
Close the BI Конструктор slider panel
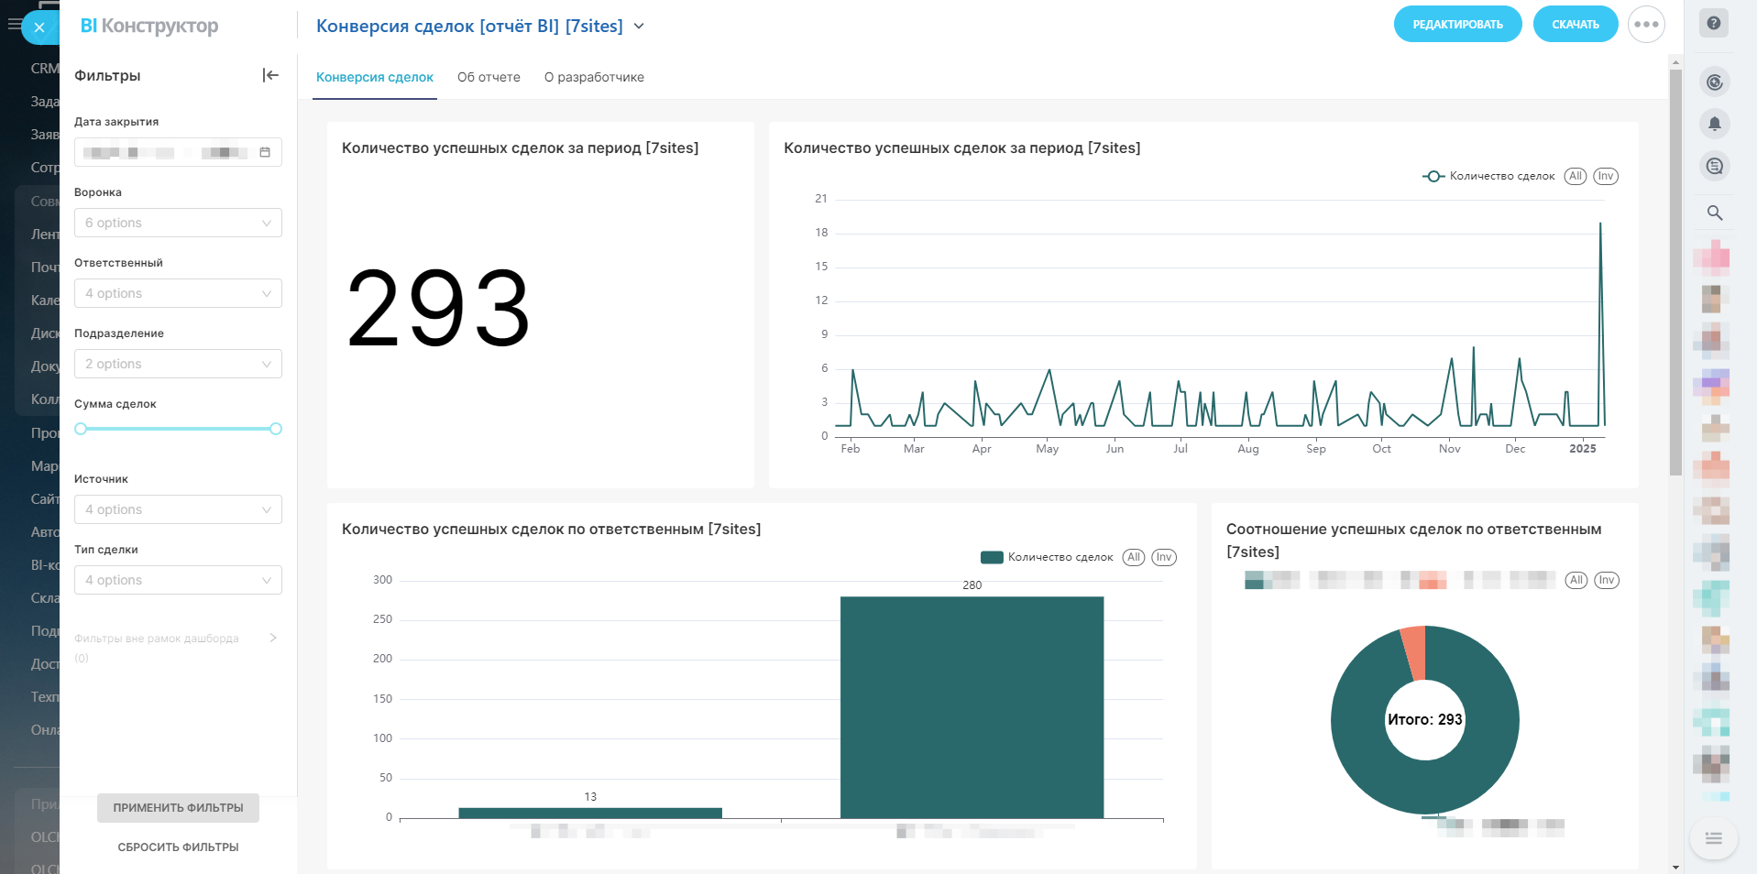pyautogui.click(x=39, y=27)
